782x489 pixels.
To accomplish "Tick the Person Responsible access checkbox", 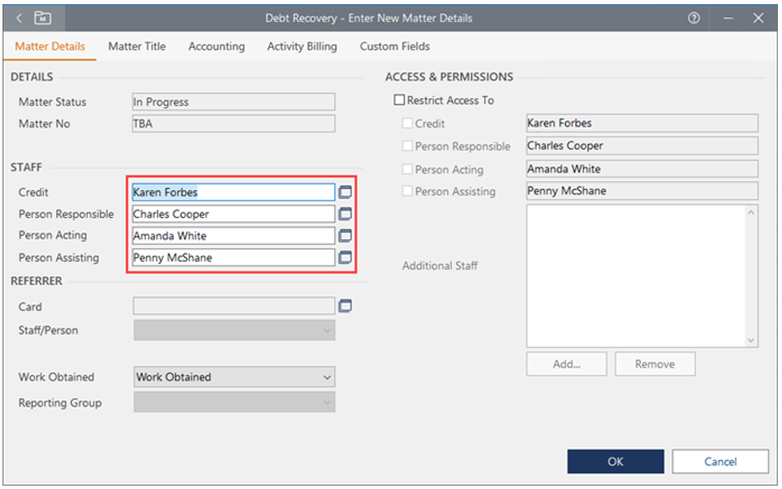I will pyautogui.click(x=407, y=146).
